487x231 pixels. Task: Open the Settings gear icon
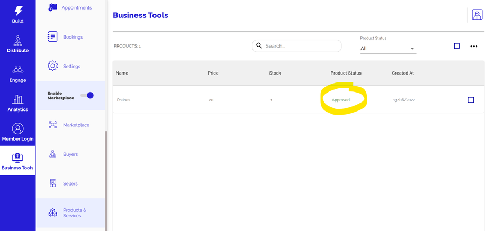(x=52, y=66)
